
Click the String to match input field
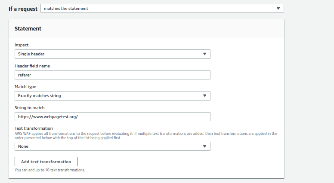(x=112, y=117)
